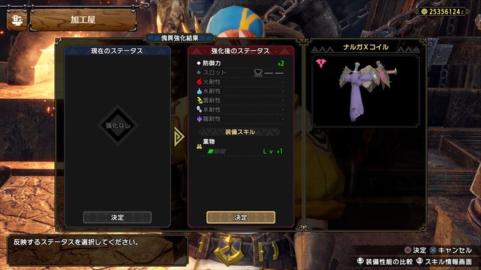
Task: Click the 業物 skill icon
Action: tap(199, 147)
